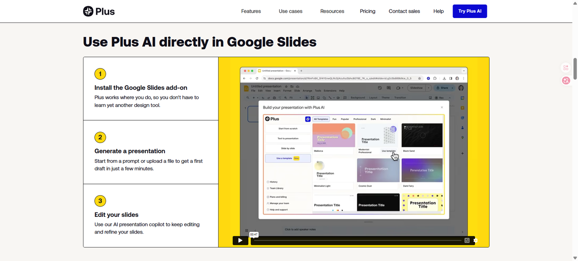The height and width of the screenshot is (261, 578).
Task: Select the Dark template tab
Action: [373, 119]
